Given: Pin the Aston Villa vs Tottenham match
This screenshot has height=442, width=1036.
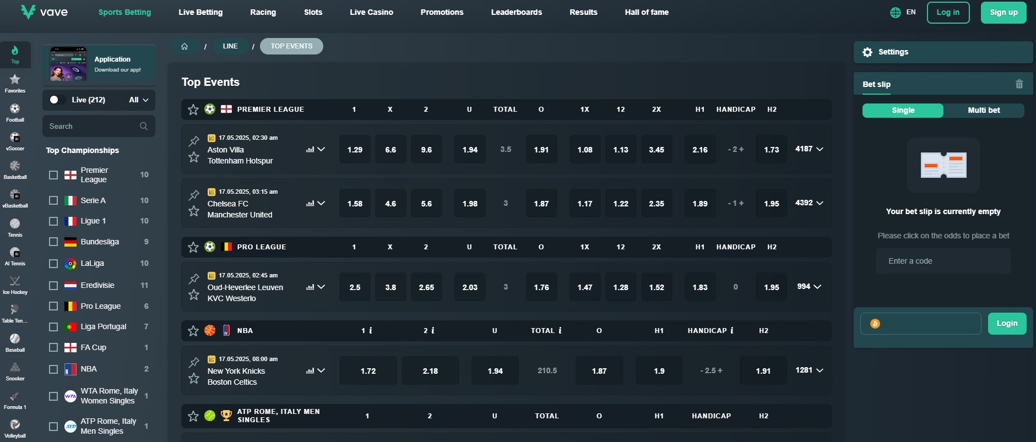Looking at the screenshot, I should [x=194, y=141].
